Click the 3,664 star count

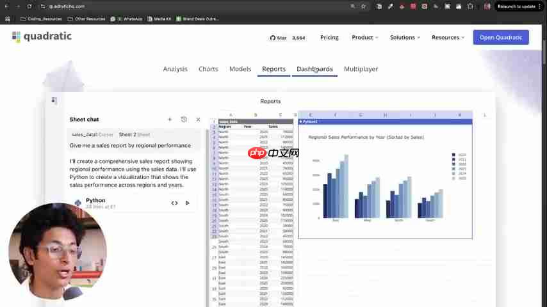298,38
